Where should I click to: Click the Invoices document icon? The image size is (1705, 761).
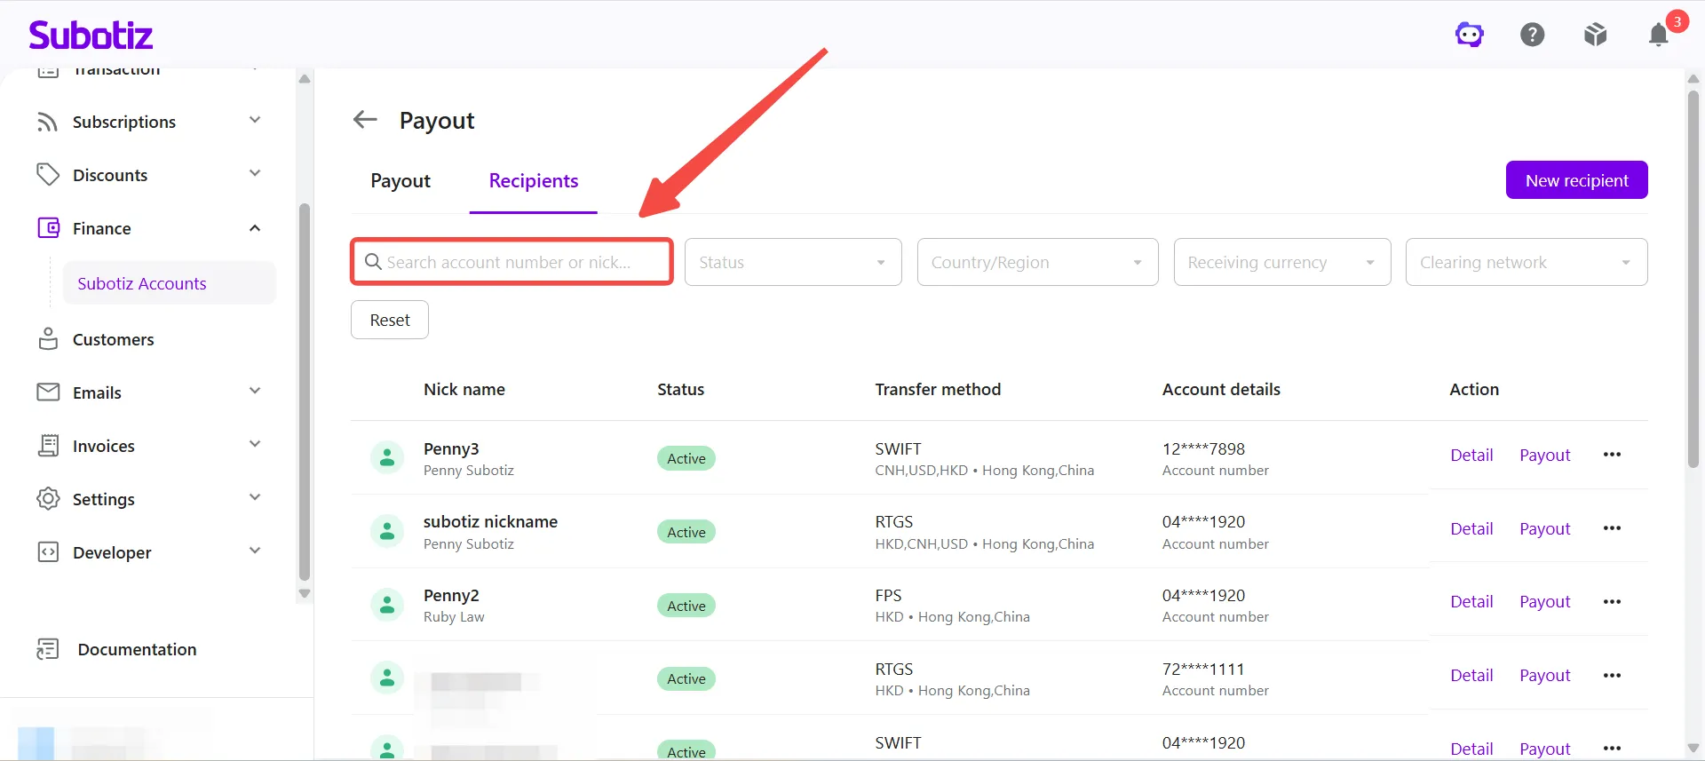point(48,446)
